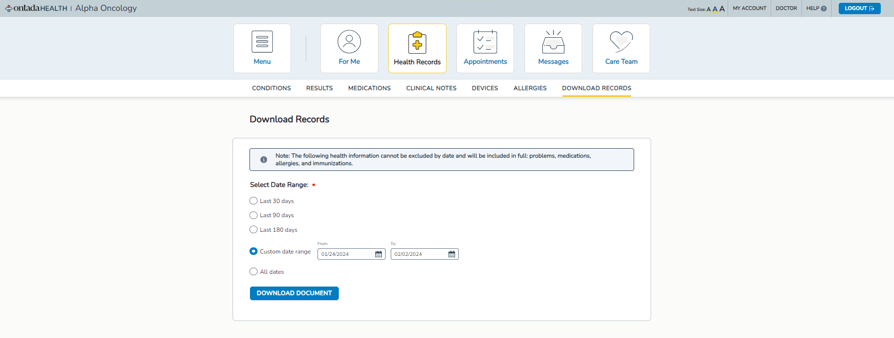This screenshot has width=894, height=338.
Task: Open the From date calendar picker
Action: click(x=378, y=254)
